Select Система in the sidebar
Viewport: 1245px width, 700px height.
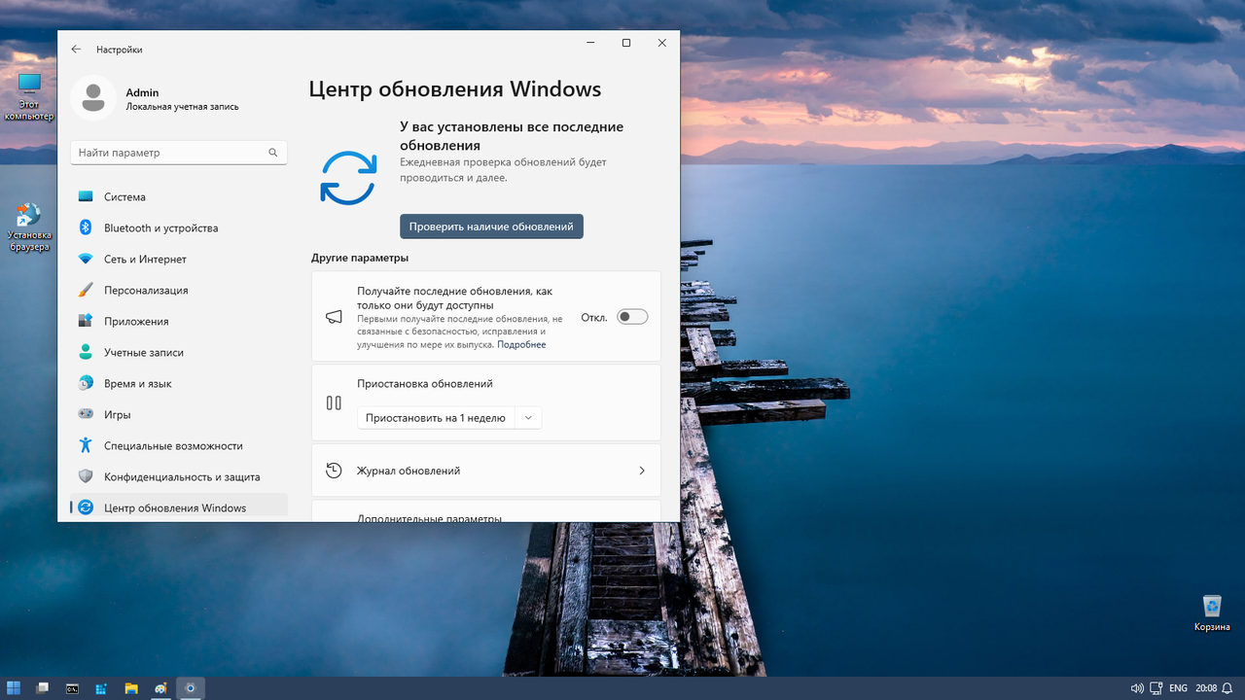[179, 196]
